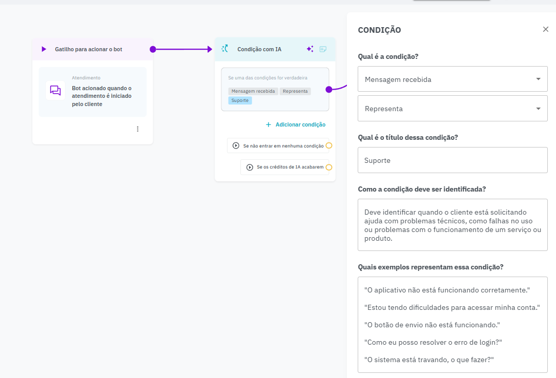Close the Condição panel

(x=546, y=29)
